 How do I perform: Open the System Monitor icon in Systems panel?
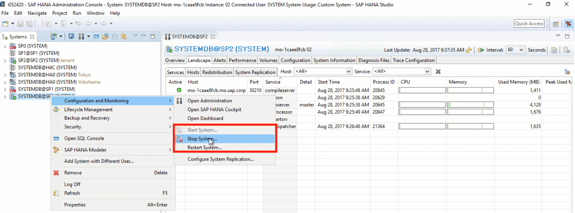click(71, 37)
